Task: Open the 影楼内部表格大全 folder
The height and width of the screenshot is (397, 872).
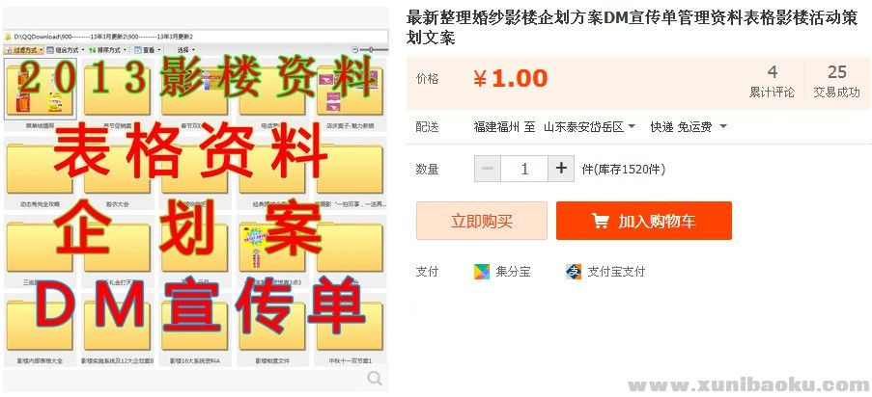Action: 40,331
